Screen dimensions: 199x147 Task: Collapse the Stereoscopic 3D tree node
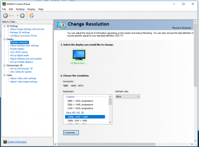[x=4, y=65]
